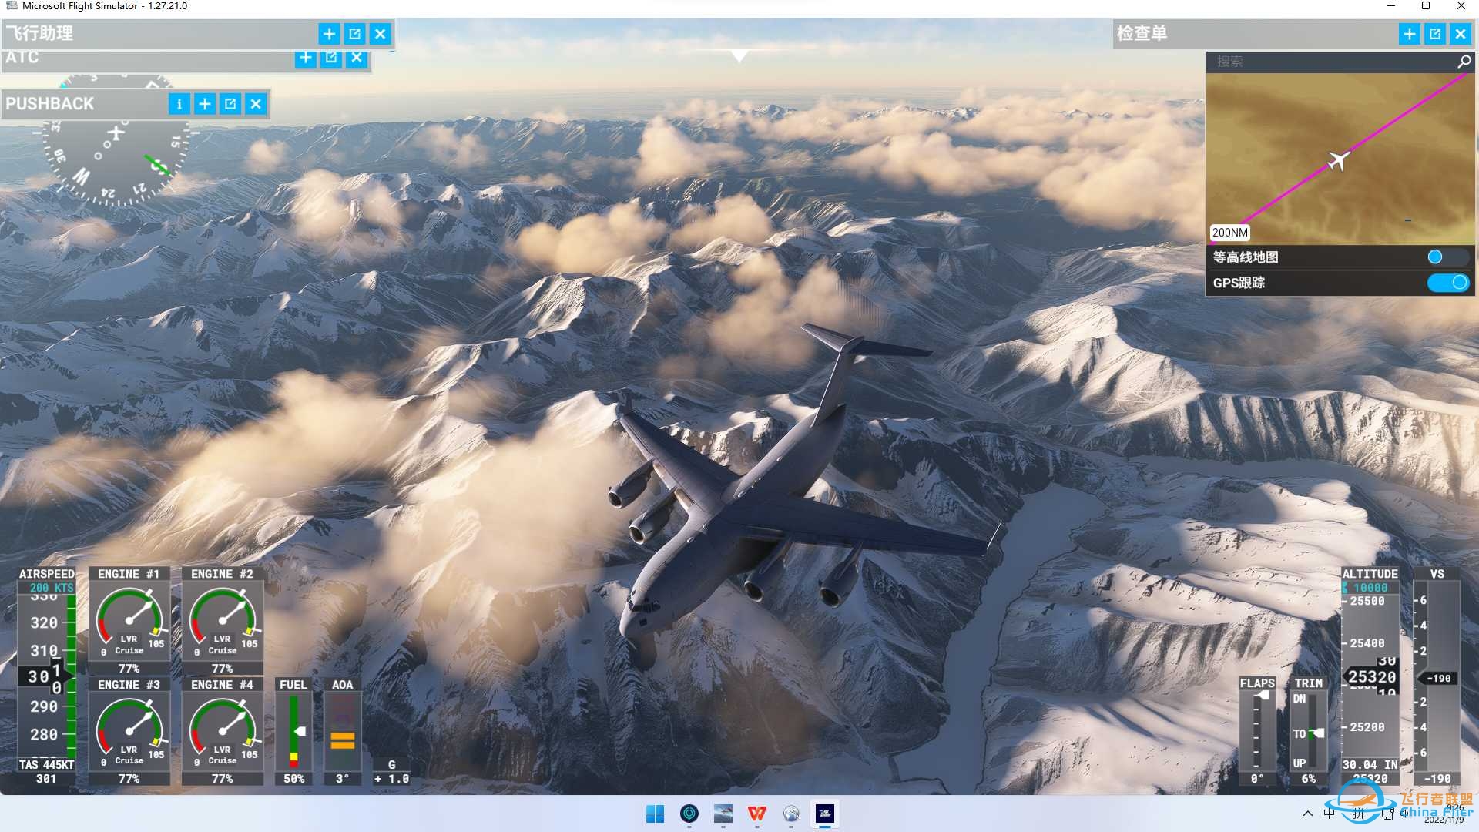This screenshot has height=832, width=1479.
Task: Close the 飞行助理 panel
Action: click(381, 34)
